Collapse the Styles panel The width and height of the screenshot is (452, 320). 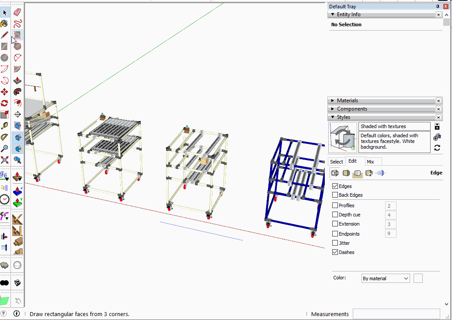pos(333,117)
